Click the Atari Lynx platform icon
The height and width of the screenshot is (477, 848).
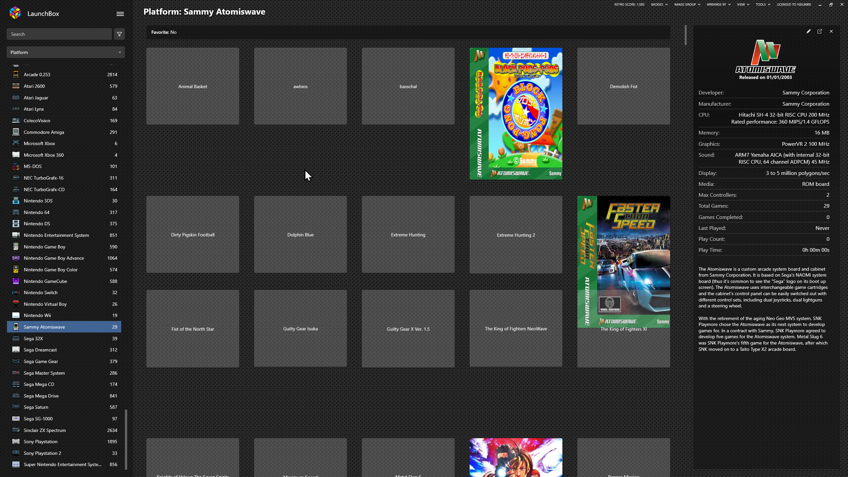click(x=16, y=109)
